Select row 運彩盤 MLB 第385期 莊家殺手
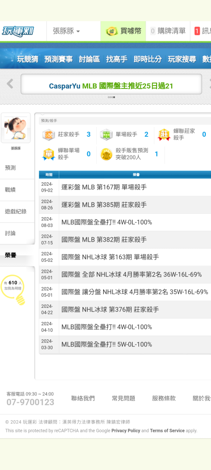 coord(125,205)
